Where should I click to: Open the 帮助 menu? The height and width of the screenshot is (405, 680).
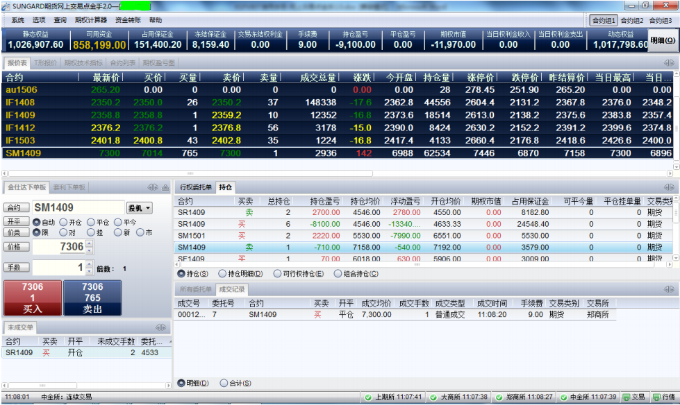click(x=156, y=20)
